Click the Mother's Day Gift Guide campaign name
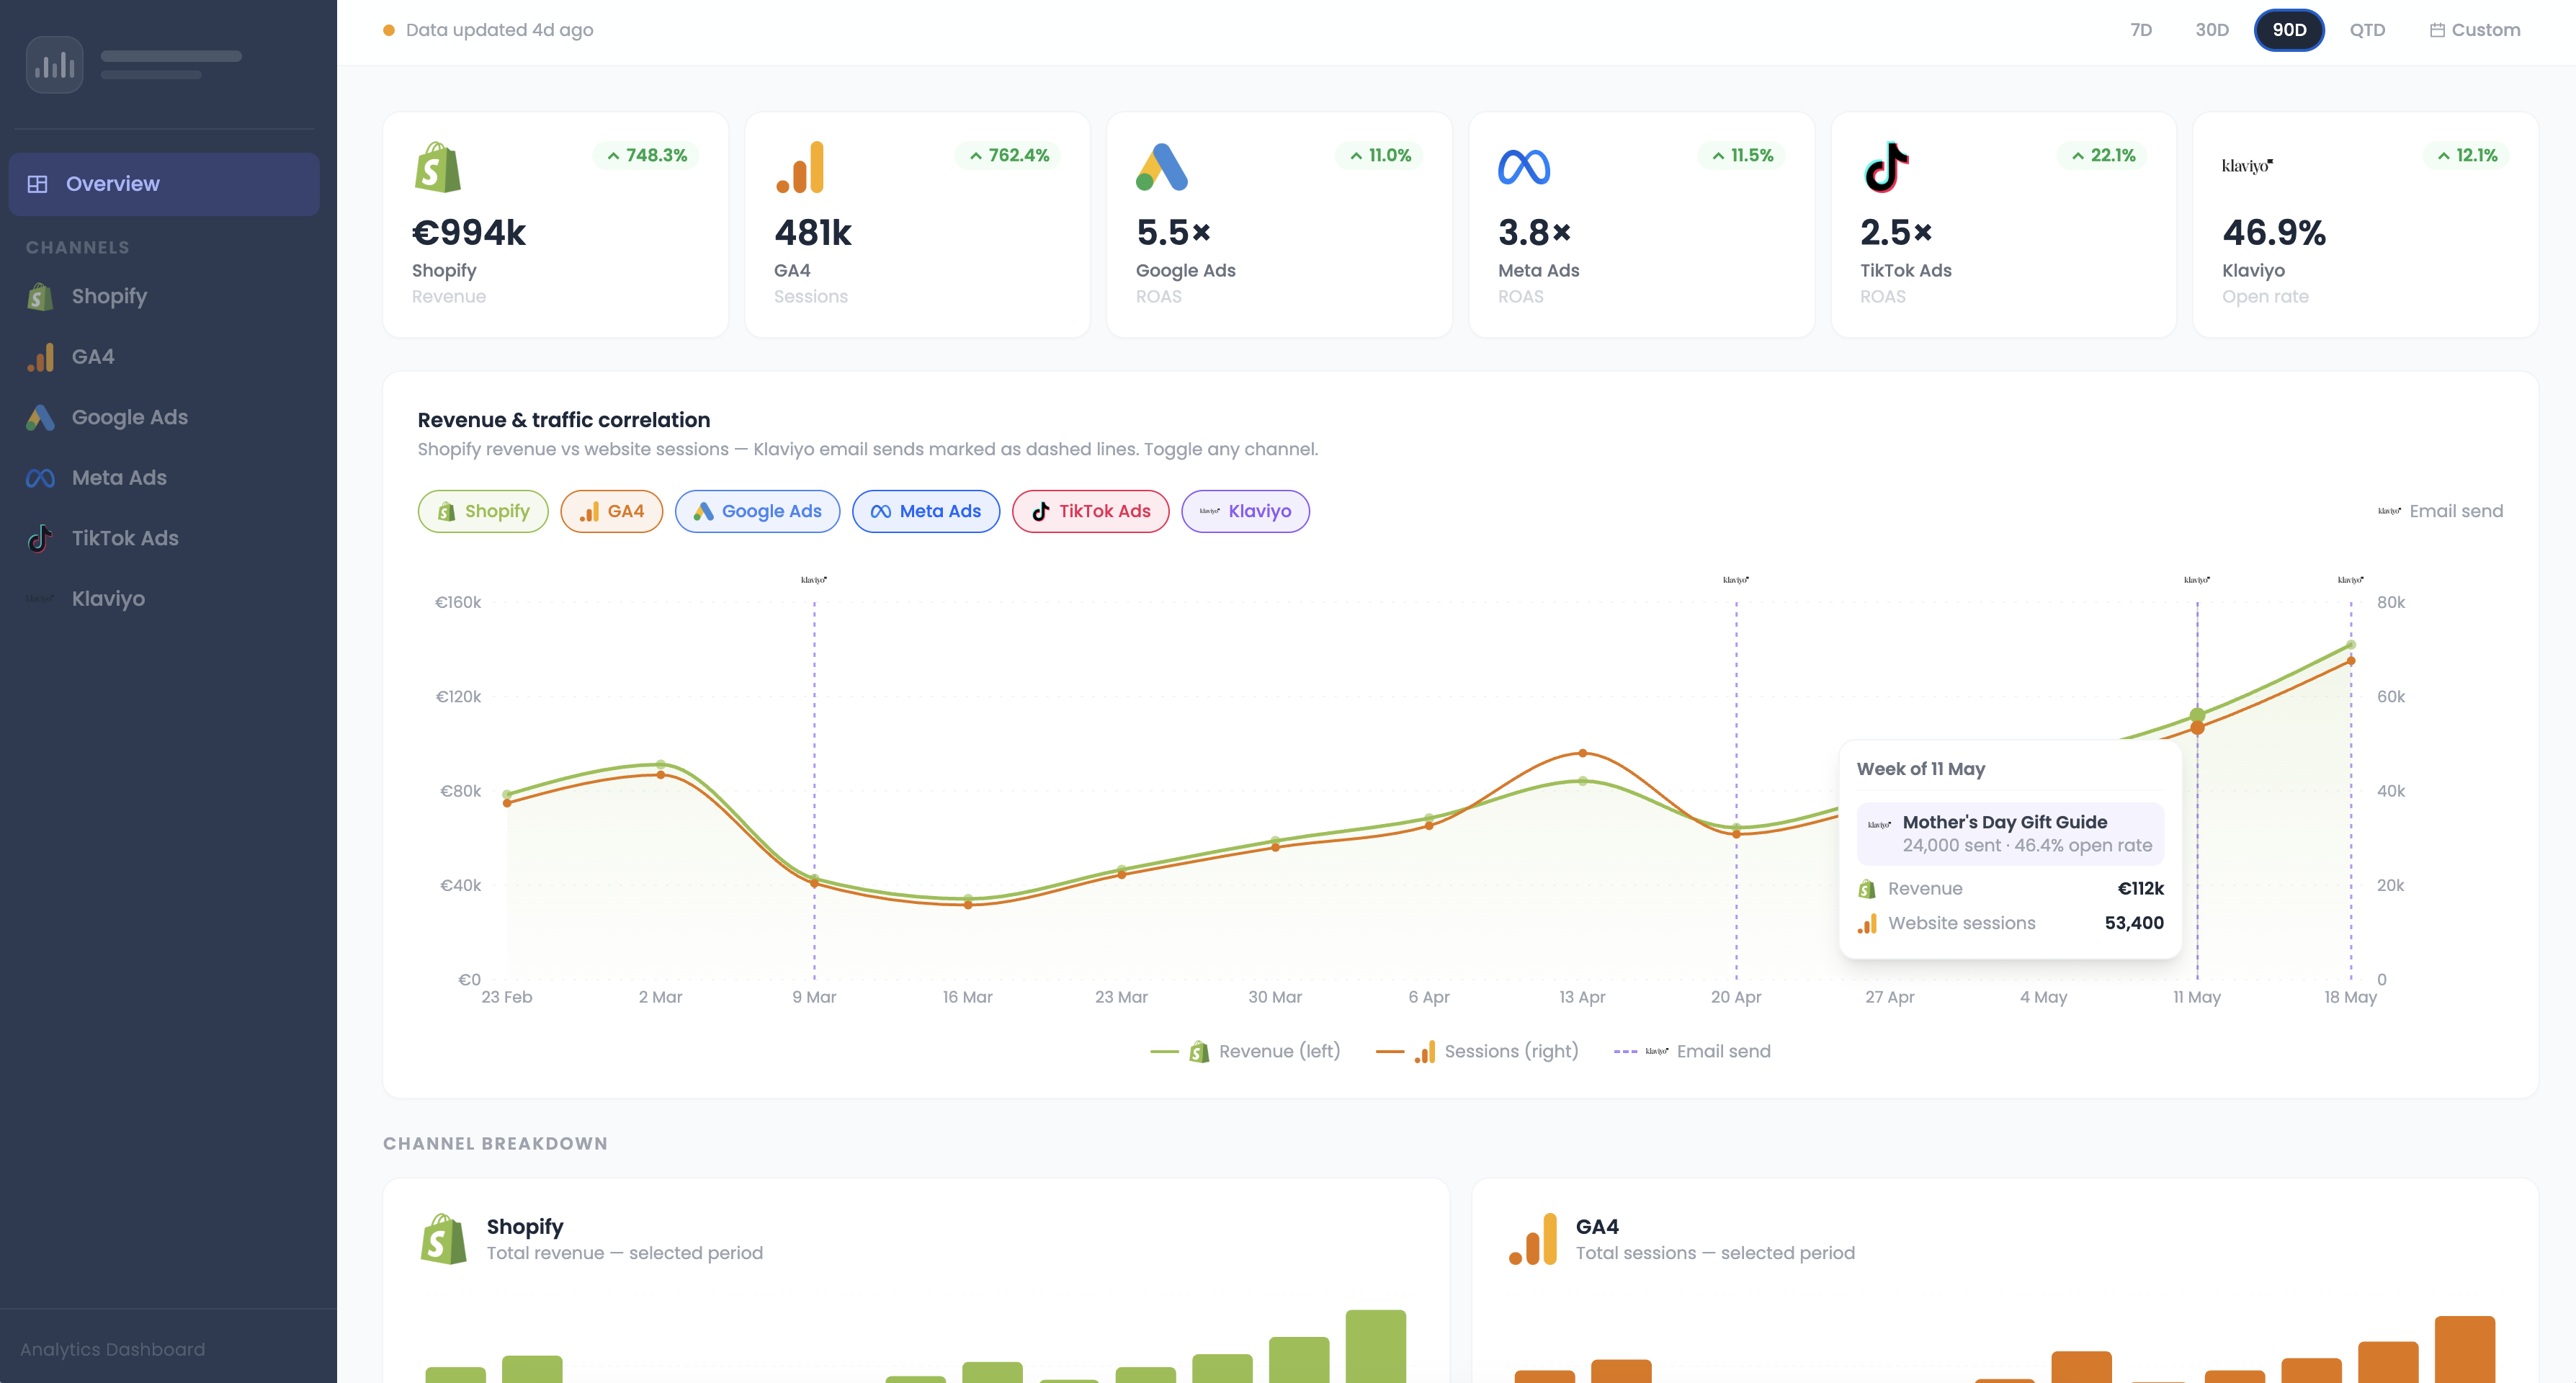Image resolution: width=2576 pixels, height=1383 pixels. tap(2005, 822)
